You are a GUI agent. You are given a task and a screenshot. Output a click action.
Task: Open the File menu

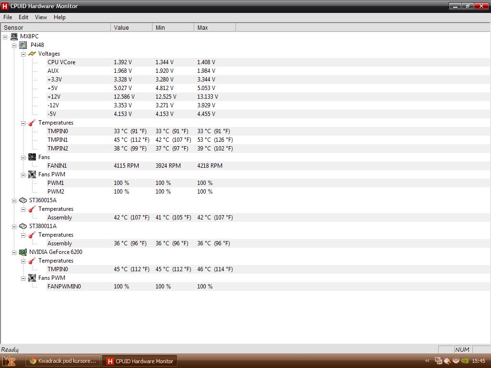(x=8, y=17)
